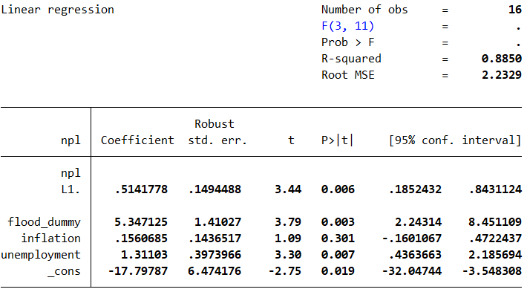Select unemployment t-statistic 3.30
Image resolution: width=527 pixels, height=292 pixels.
288,255
